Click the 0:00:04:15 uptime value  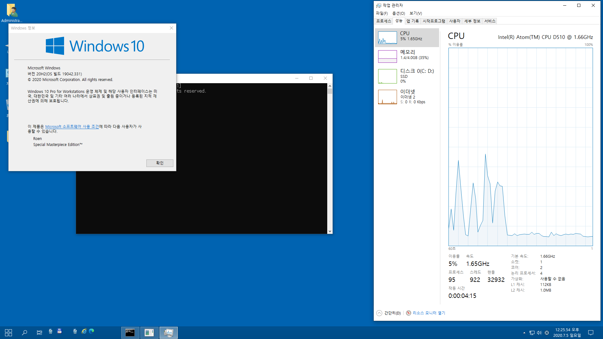point(462,296)
